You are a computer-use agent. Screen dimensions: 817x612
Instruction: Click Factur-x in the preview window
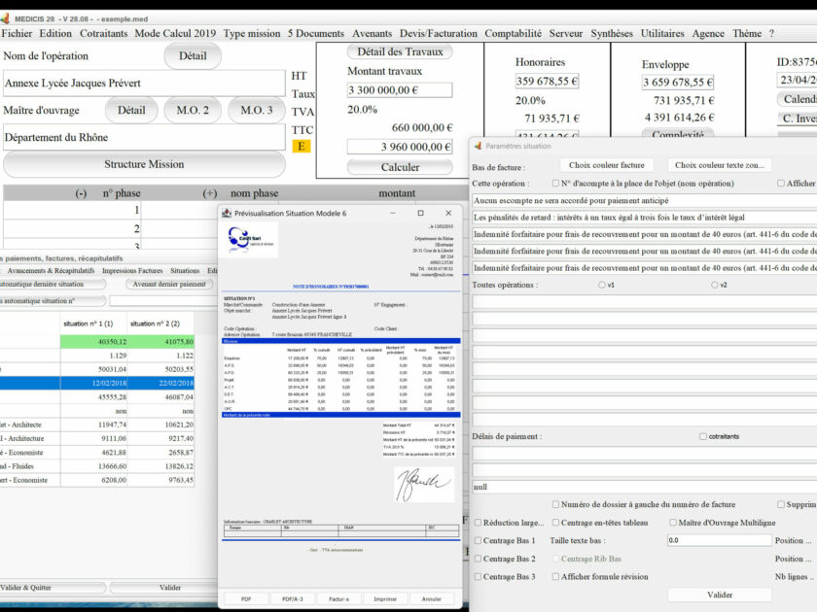(x=338, y=599)
